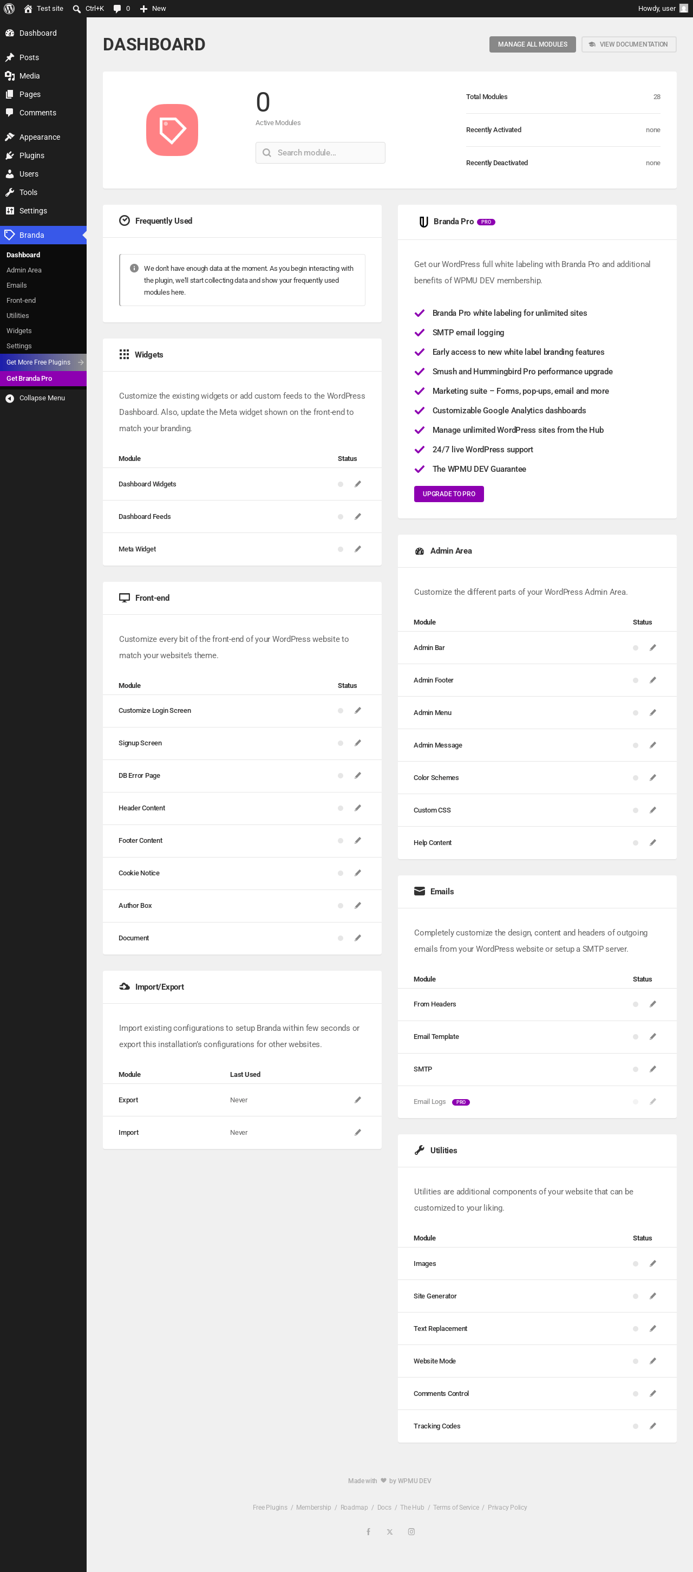Click the WordPress logo in admin bar

tap(9, 9)
